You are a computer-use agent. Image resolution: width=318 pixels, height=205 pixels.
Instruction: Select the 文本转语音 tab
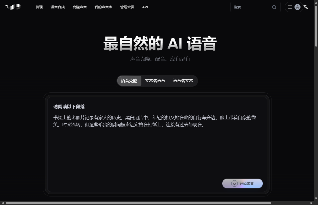click(155, 81)
